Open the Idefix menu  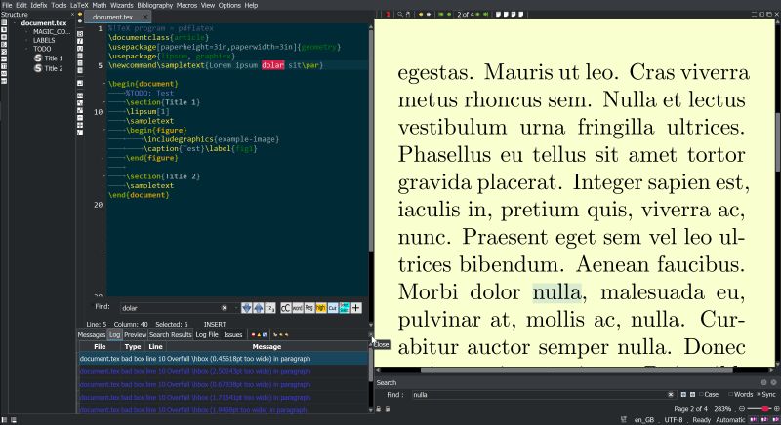tap(39, 5)
